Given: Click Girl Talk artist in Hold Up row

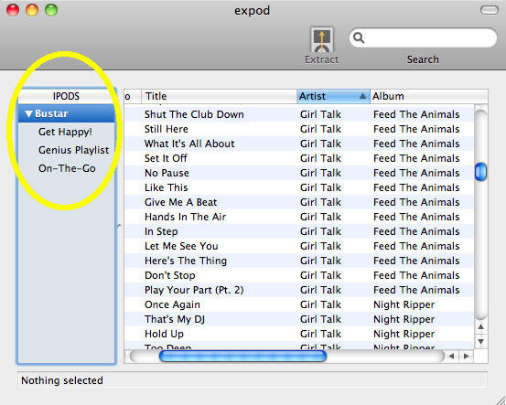Looking at the screenshot, I should coord(320,334).
